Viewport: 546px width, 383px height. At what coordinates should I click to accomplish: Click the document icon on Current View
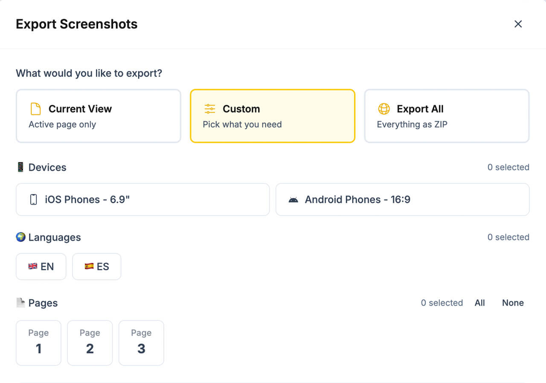point(36,109)
